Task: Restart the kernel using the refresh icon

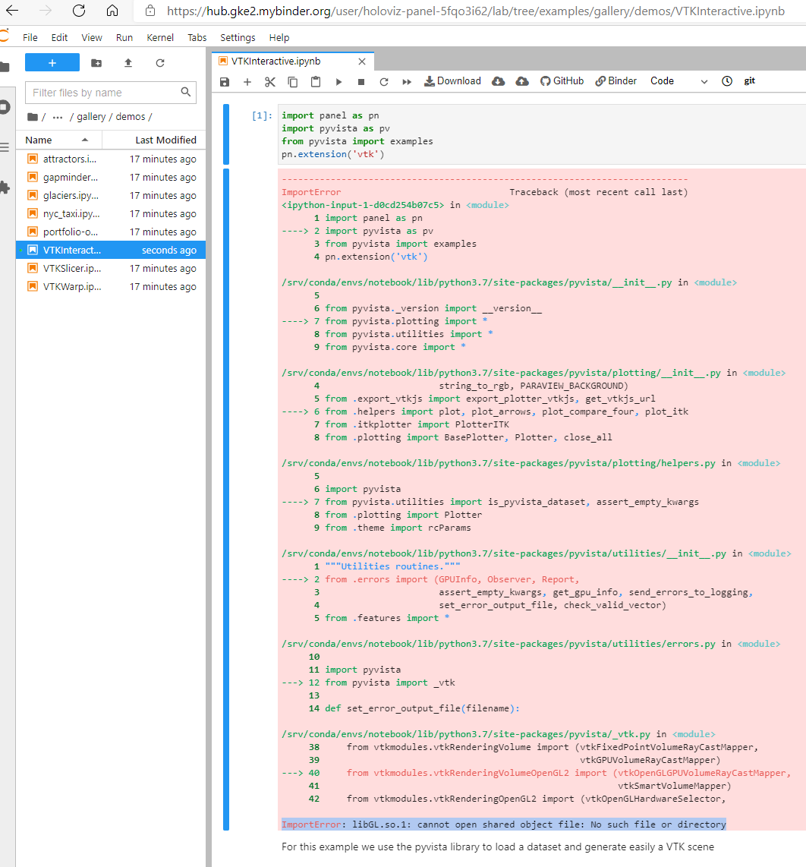Action: click(384, 81)
